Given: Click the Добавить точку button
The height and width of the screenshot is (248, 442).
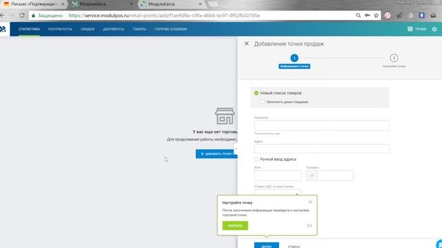Looking at the screenshot, I should (216, 154).
